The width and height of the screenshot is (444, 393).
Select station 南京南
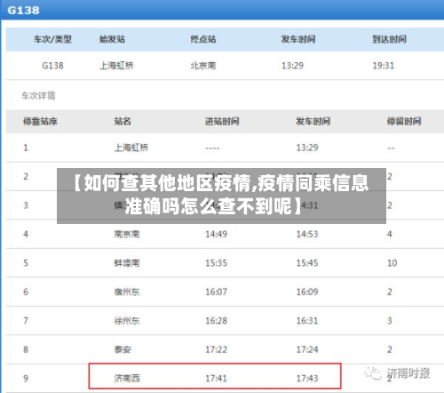pos(127,234)
